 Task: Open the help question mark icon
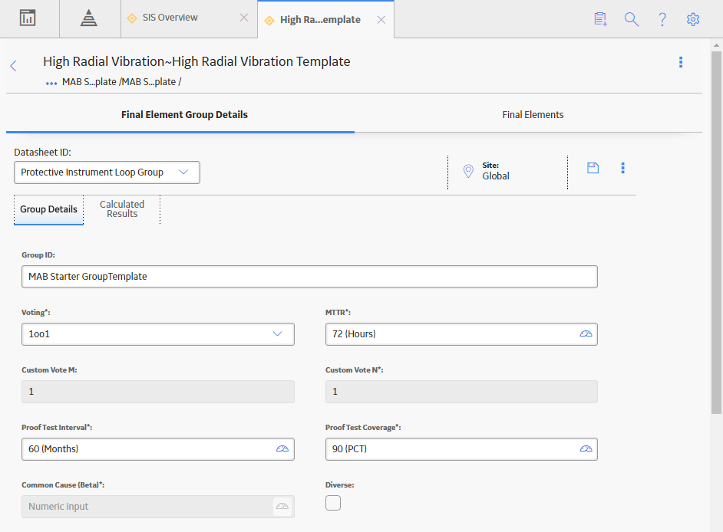pos(662,19)
